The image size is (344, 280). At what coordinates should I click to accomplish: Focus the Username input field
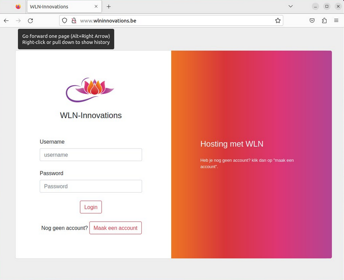point(91,155)
